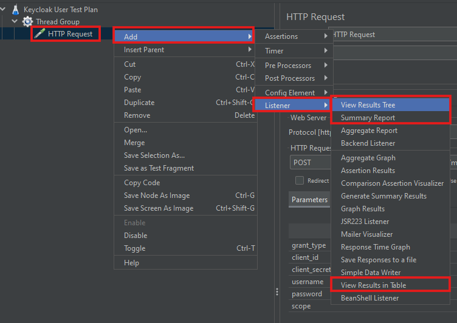Click Open... in the context menu
The height and width of the screenshot is (323, 457).
184,130
